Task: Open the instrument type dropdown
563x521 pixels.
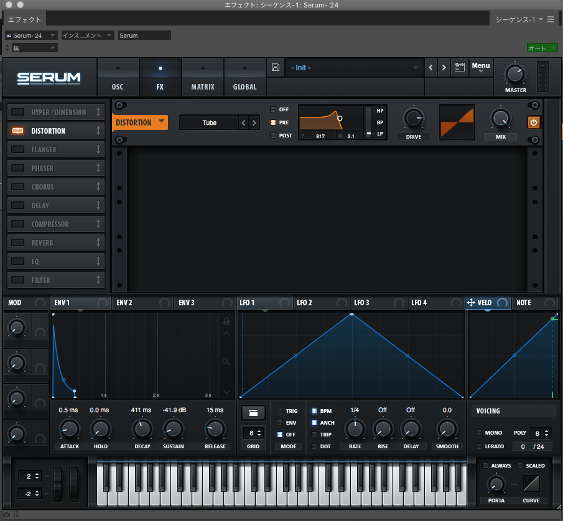Action: point(88,35)
